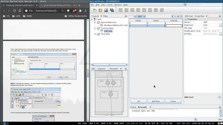Close the AND.tset Properties panel
This screenshot has height=125, width=223.
click(x=207, y=16)
